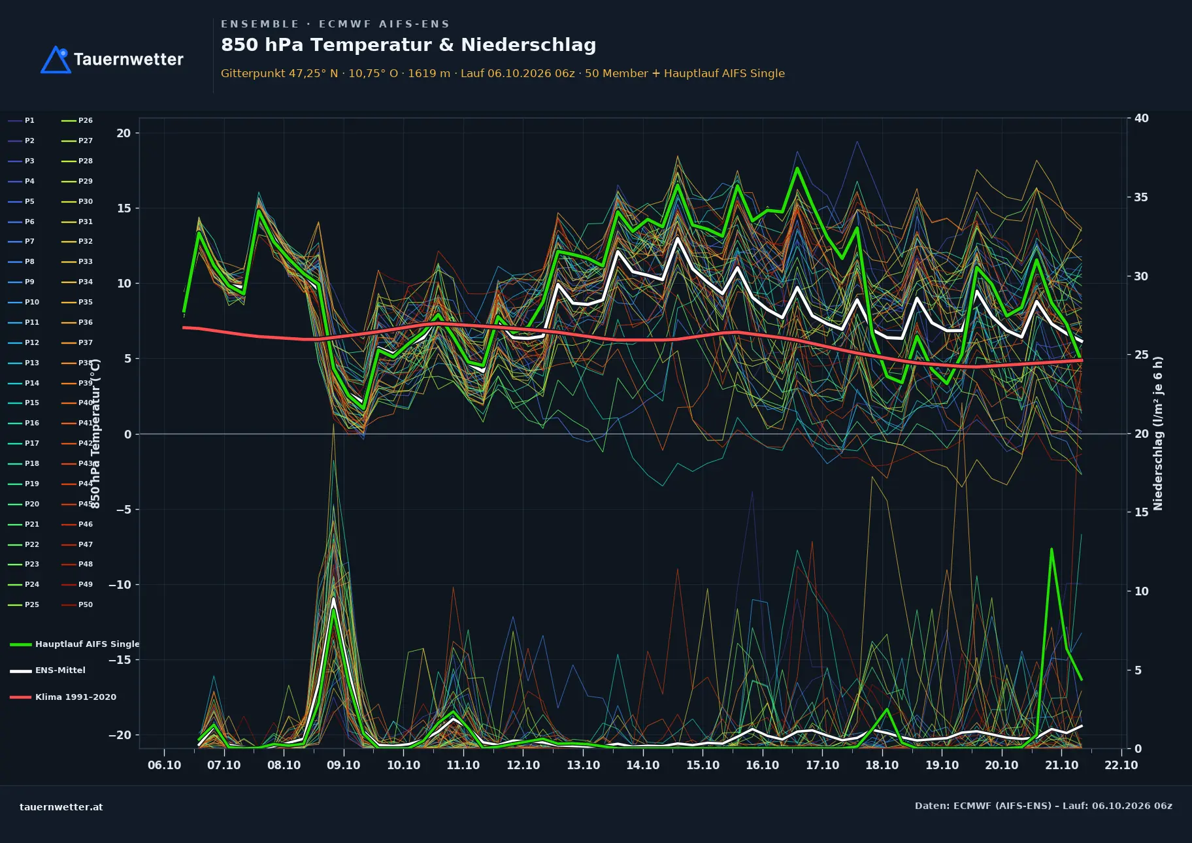Image resolution: width=1192 pixels, height=843 pixels.
Task: Click the x-axis date tick '09.10'
Action: 344,765
